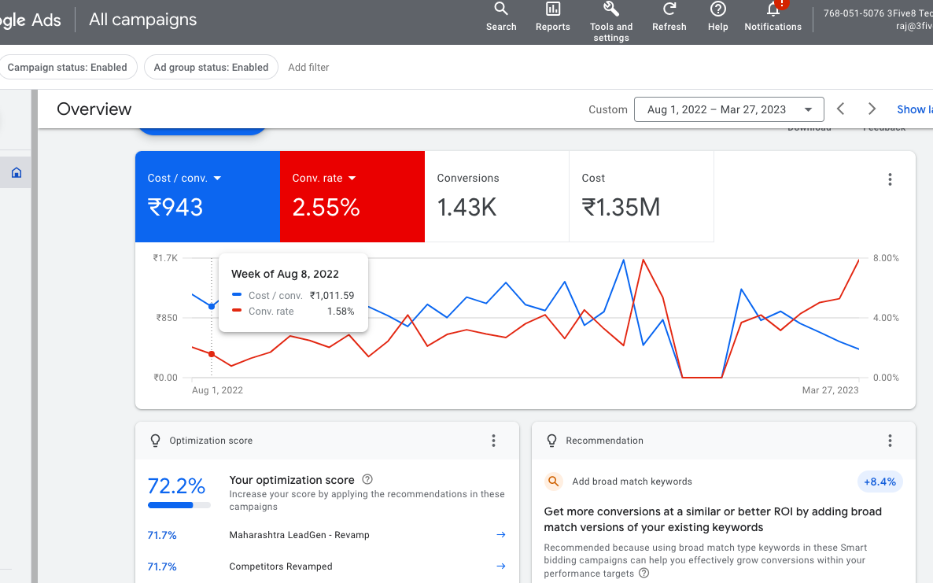Click Campaign status: Enabled filter chip
The image size is (933, 583).
click(67, 67)
